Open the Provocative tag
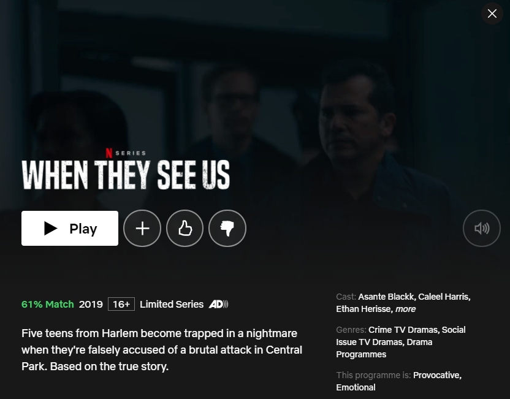 click(437, 375)
